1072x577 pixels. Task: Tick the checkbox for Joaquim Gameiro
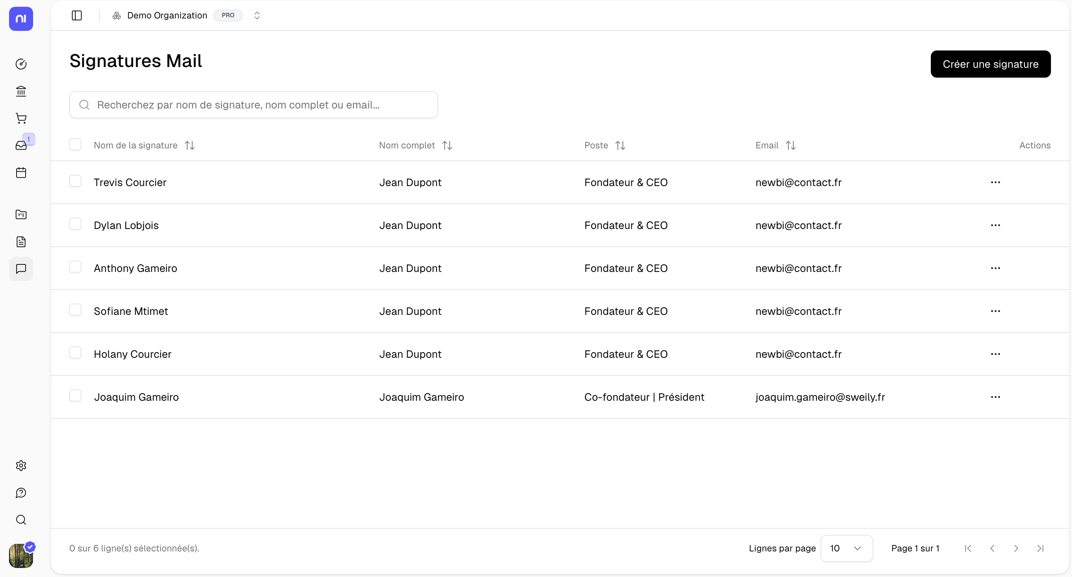click(x=75, y=396)
